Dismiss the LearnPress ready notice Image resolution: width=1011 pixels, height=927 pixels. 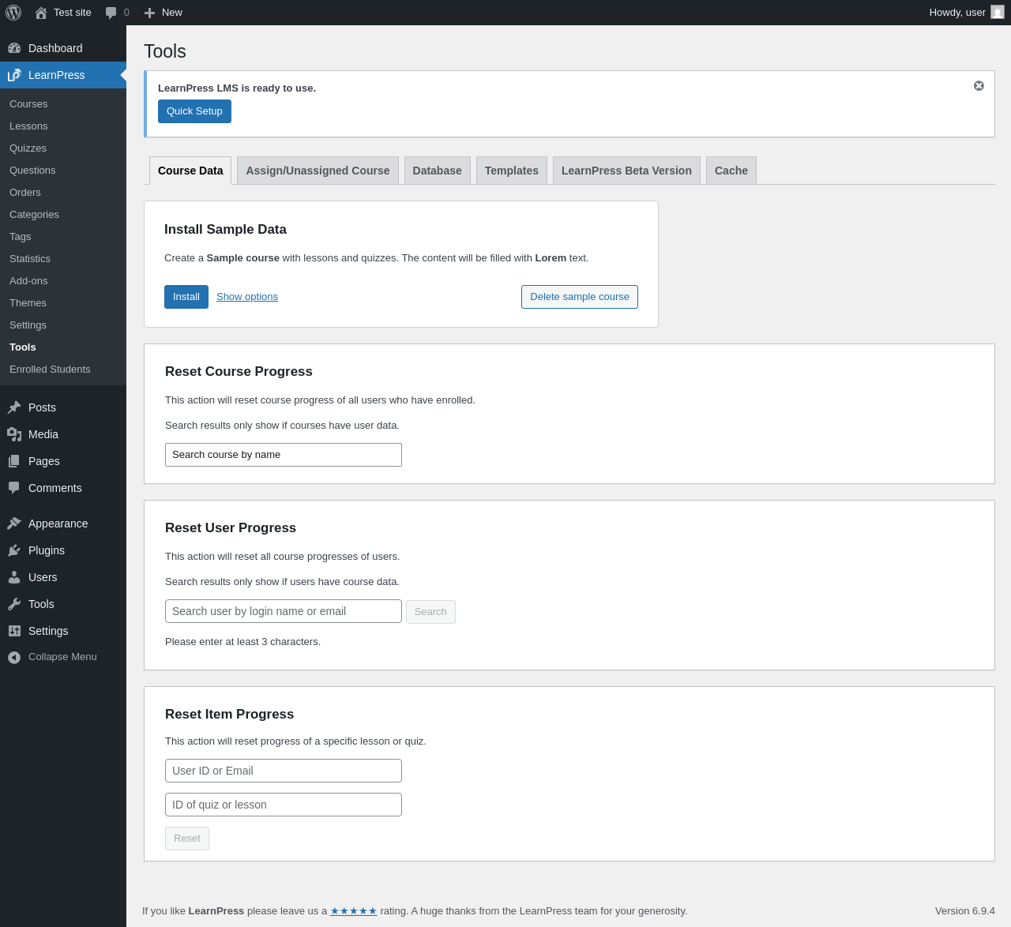coord(979,85)
